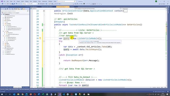This screenshot has width=170, height=96.
Task: Open the editor zoom level dropdown
Action: (x=33, y=87)
